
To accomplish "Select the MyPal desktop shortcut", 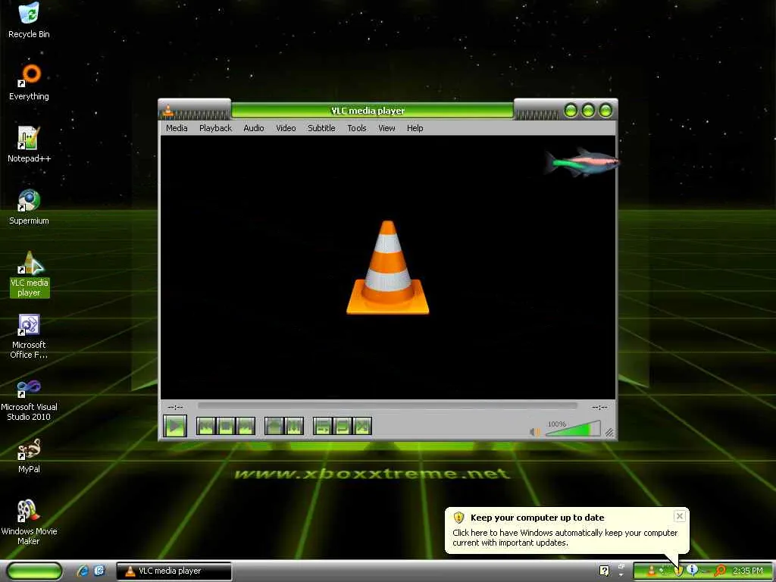I will [29, 455].
